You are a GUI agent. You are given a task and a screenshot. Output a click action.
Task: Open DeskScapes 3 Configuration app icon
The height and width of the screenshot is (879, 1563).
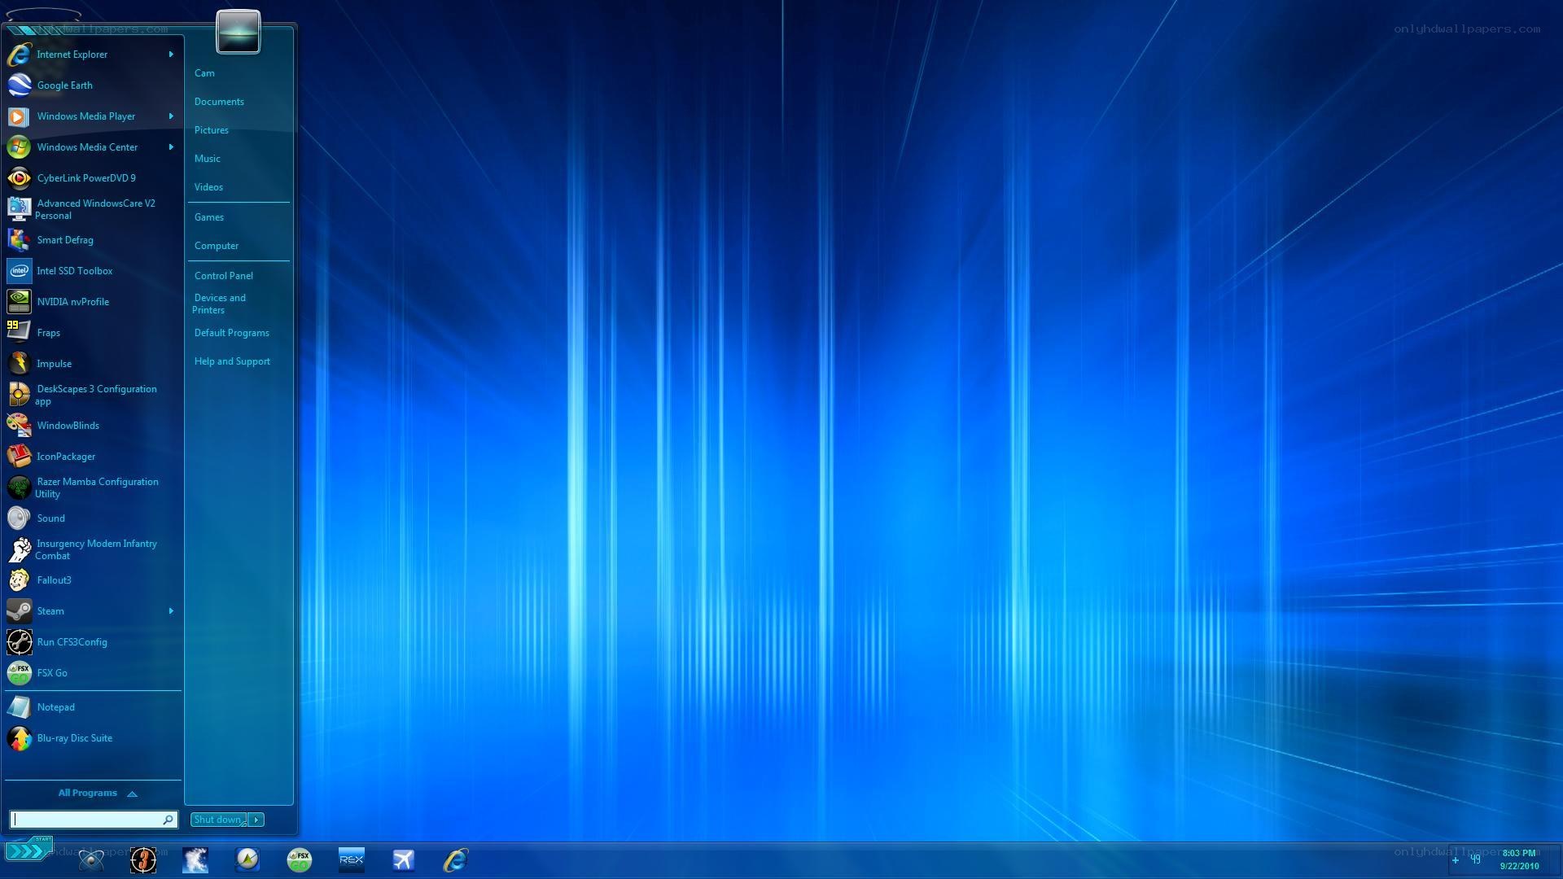19,395
